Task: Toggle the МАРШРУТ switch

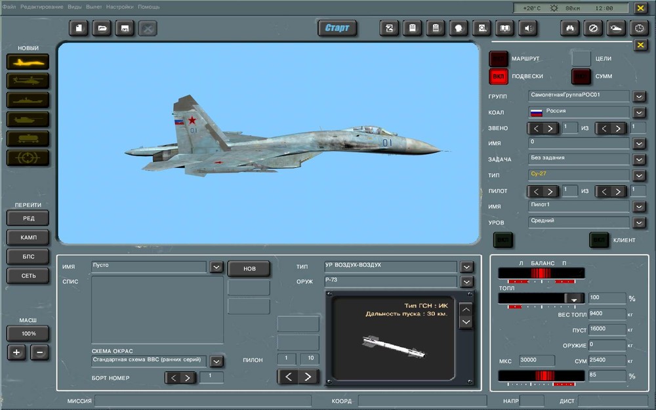Action: pyautogui.click(x=499, y=59)
